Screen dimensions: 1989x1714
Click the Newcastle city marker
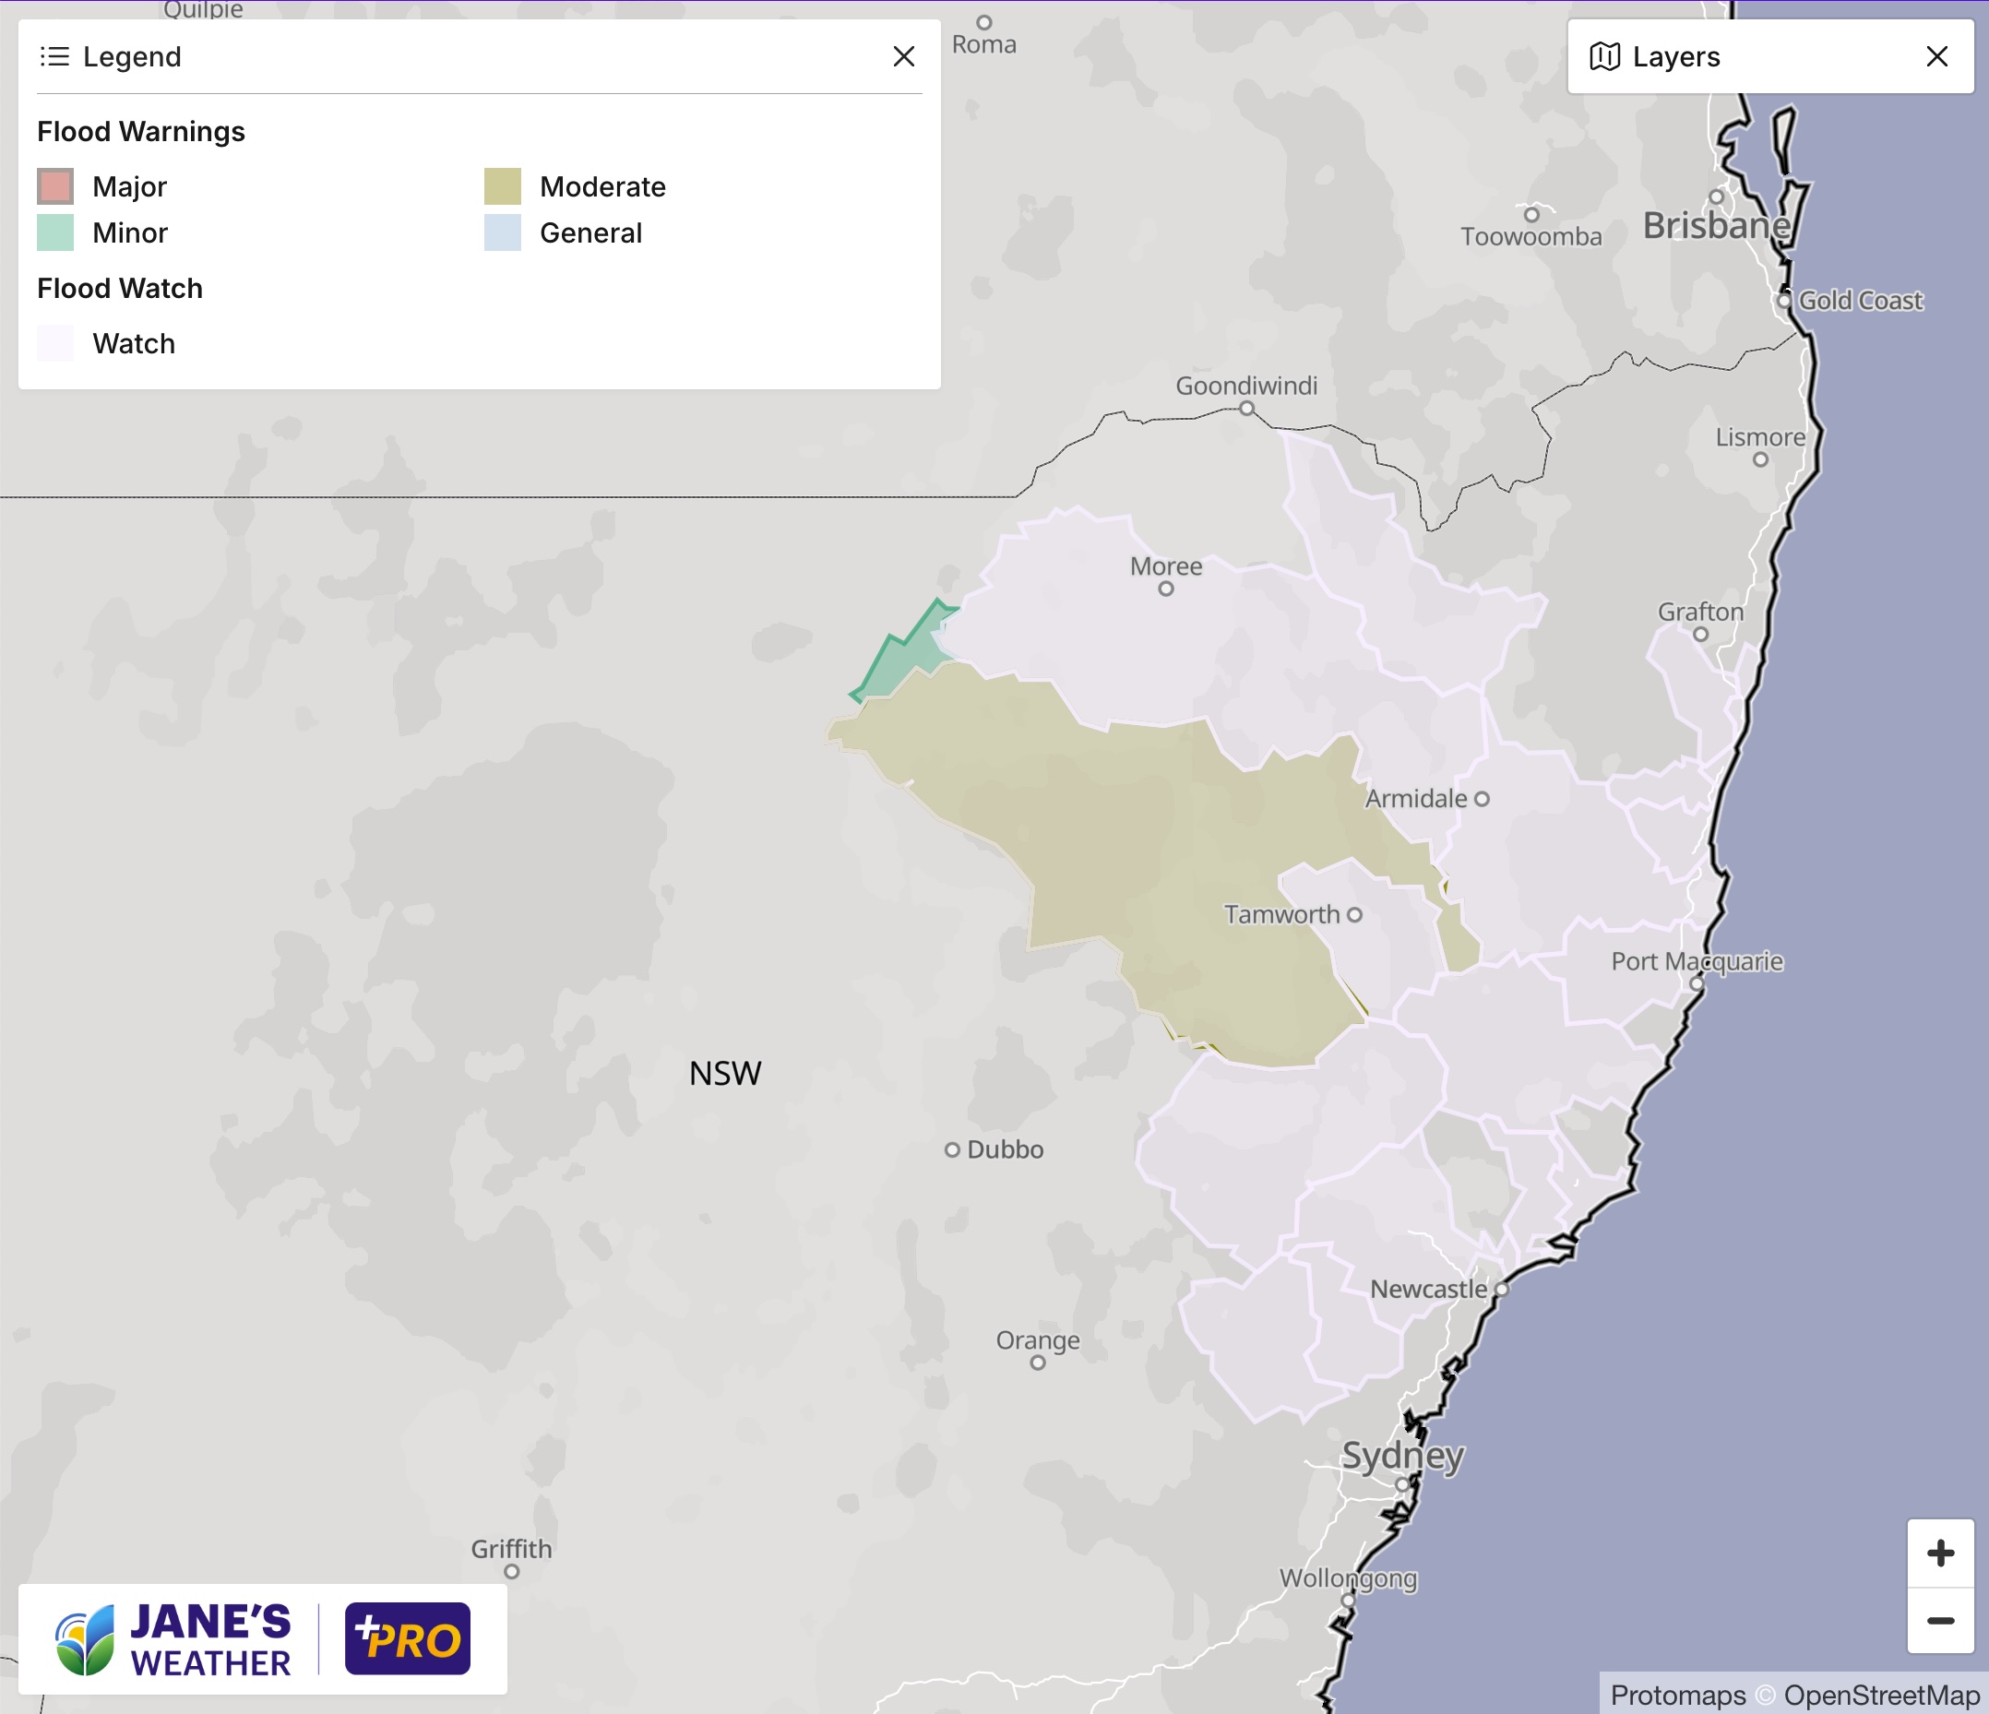1502,1289
